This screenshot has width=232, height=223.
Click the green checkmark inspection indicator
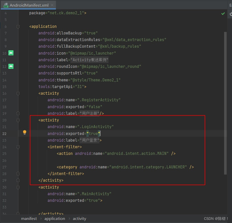pyautogui.click(x=223, y=14)
